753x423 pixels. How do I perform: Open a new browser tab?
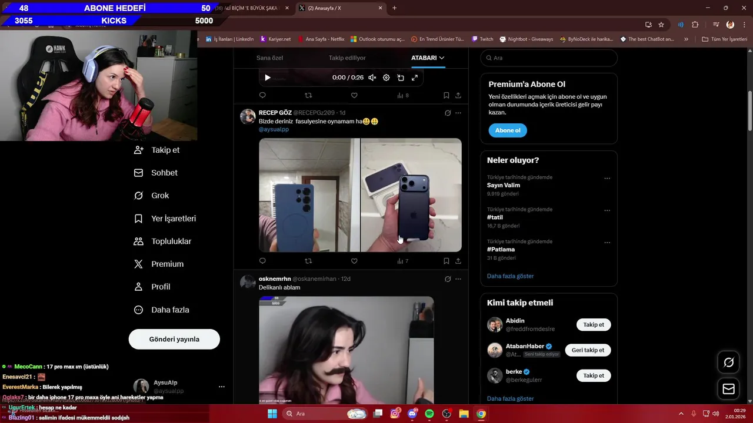394,8
